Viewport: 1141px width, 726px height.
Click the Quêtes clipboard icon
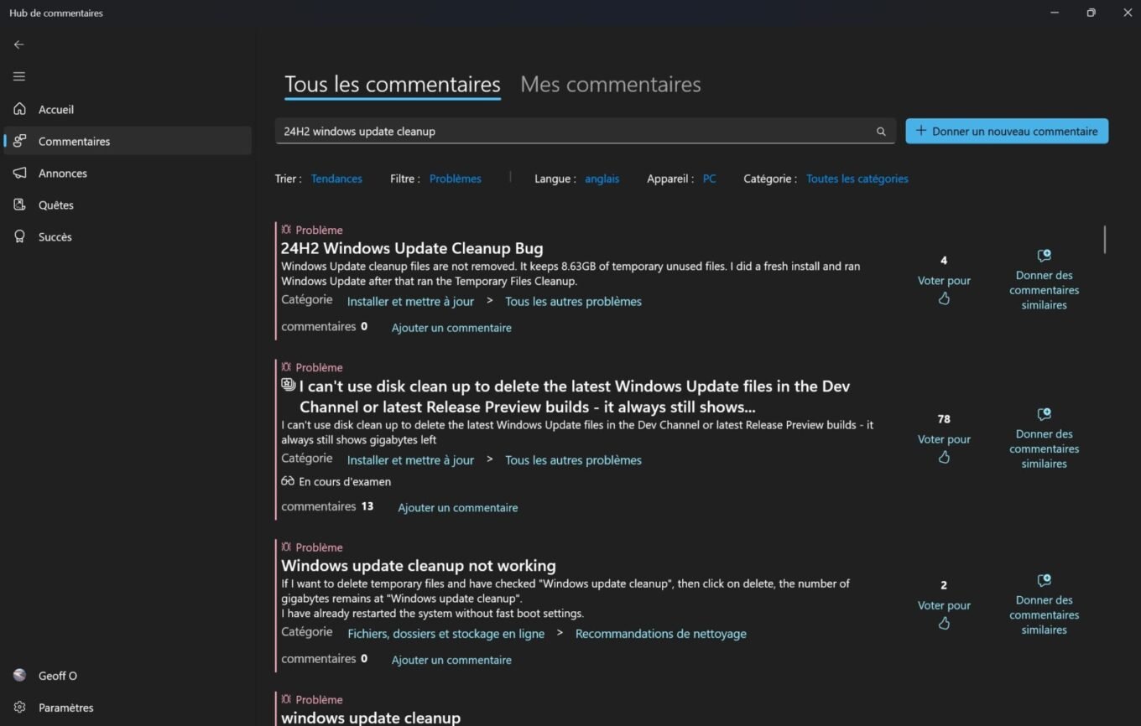[x=19, y=205]
